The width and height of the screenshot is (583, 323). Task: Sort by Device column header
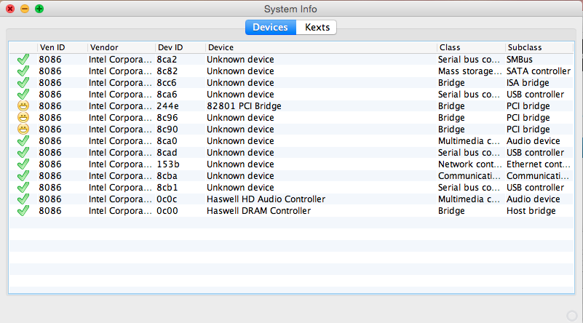click(x=321, y=47)
